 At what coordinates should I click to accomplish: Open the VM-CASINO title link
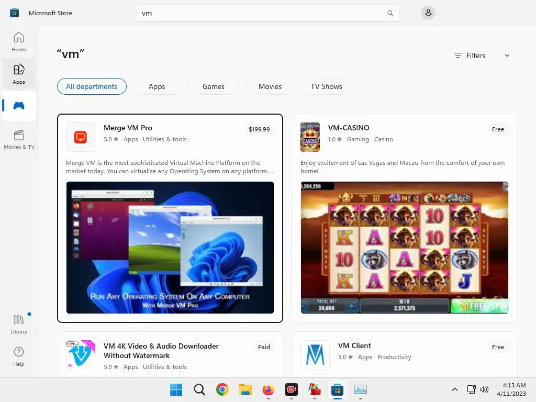349,128
